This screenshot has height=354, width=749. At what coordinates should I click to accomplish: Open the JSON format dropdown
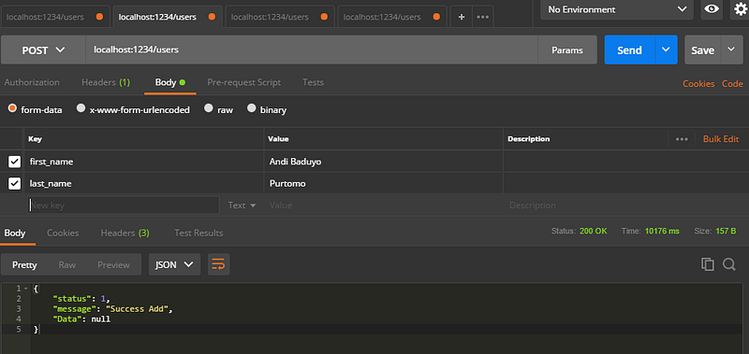point(174,264)
